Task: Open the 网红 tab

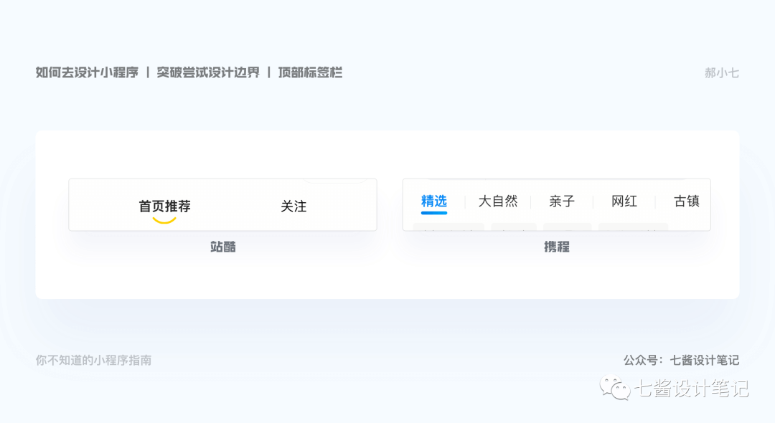Action: [x=624, y=201]
